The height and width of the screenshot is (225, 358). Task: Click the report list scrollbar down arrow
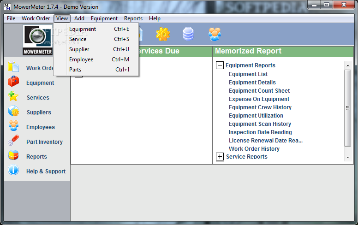348,158
